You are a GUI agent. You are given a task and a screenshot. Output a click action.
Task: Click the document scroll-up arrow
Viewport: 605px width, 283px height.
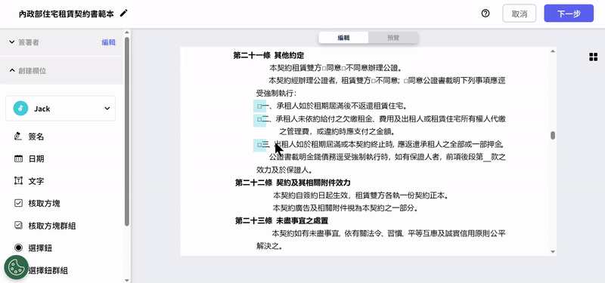(553, 51)
